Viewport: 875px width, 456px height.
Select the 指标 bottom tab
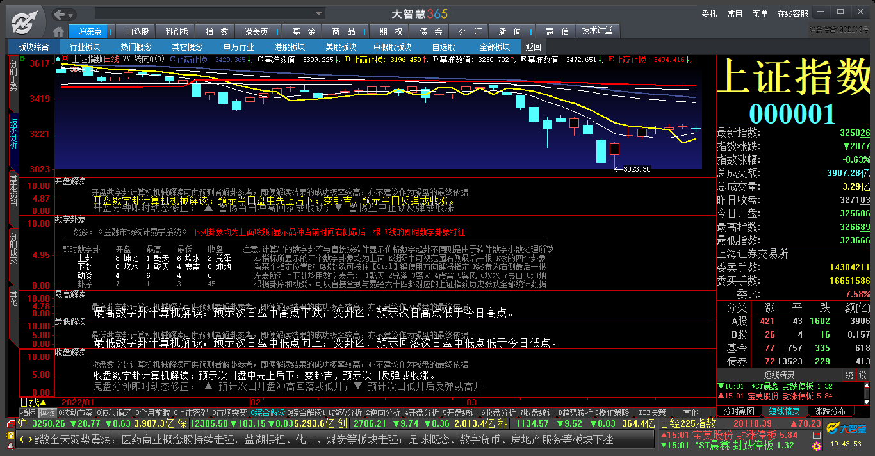(28, 412)
